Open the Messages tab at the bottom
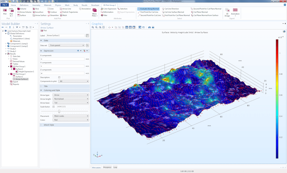The height and width of the screenshot is (173, 287). click(x=96, y=167)
